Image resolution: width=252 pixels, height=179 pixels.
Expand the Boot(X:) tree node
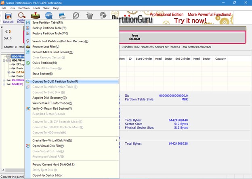(x=4, y=84)
